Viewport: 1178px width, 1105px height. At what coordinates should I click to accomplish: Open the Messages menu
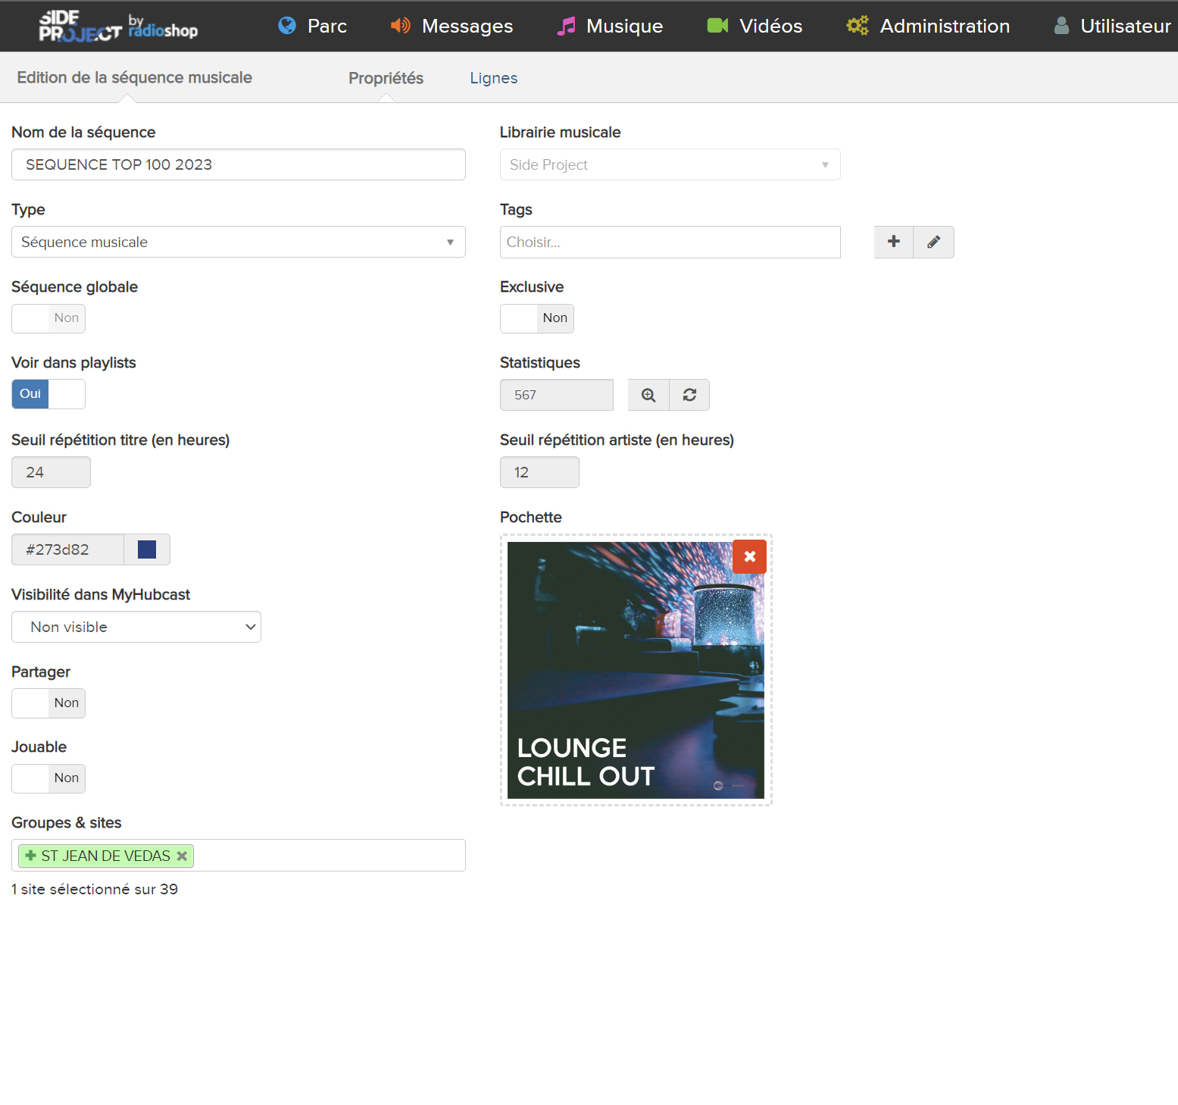coord(452,26)
